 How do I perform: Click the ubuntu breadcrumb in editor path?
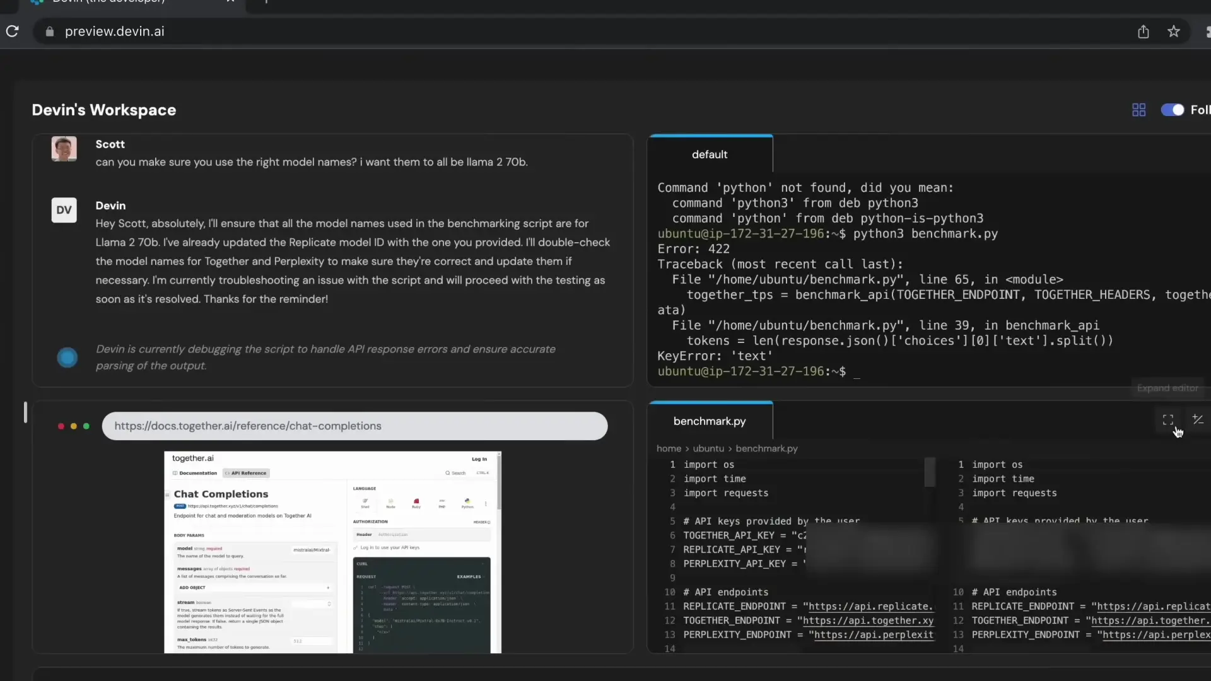click(708, 448)
